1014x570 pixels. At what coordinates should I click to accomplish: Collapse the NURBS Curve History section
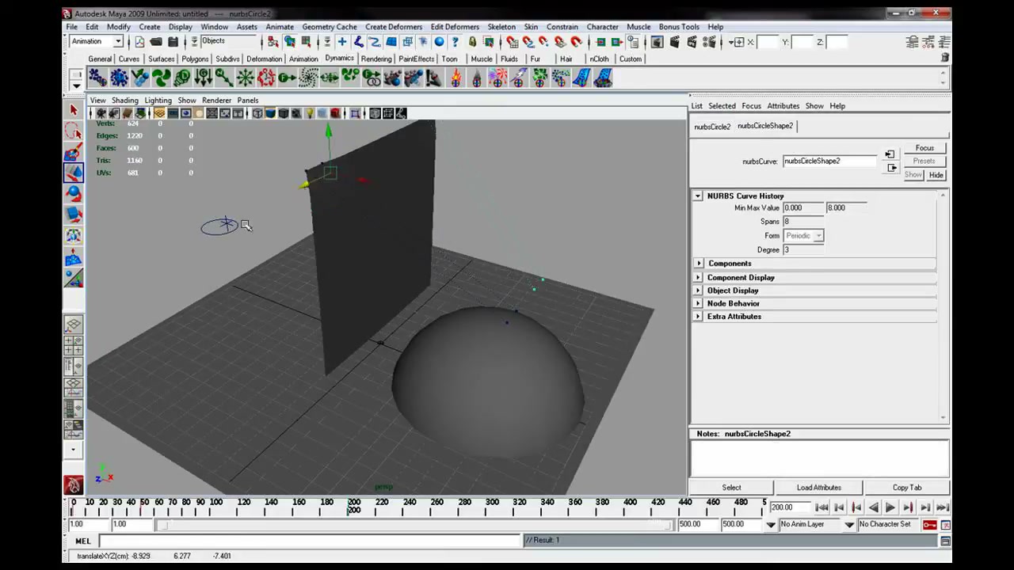[698, 196]
